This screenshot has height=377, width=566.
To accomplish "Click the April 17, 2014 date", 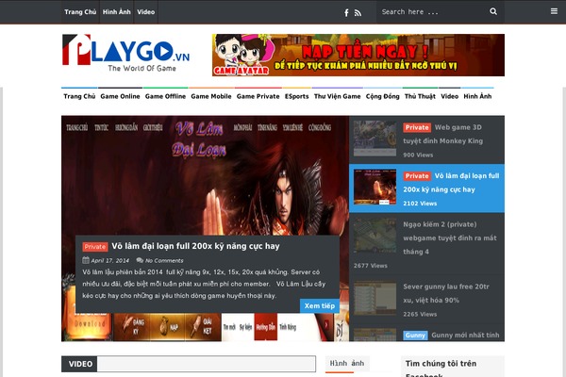I will coord(109,260).
